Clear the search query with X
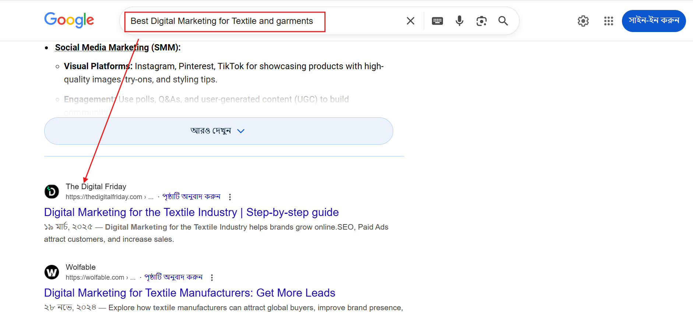693x315 pixels. tap(411, 21)
